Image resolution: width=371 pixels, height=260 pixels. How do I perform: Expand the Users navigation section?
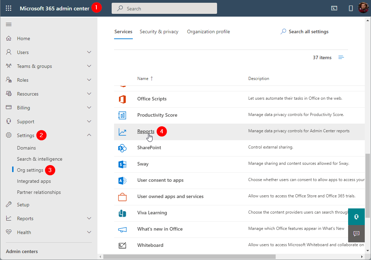pyautogui.click(x=89, y=52)
